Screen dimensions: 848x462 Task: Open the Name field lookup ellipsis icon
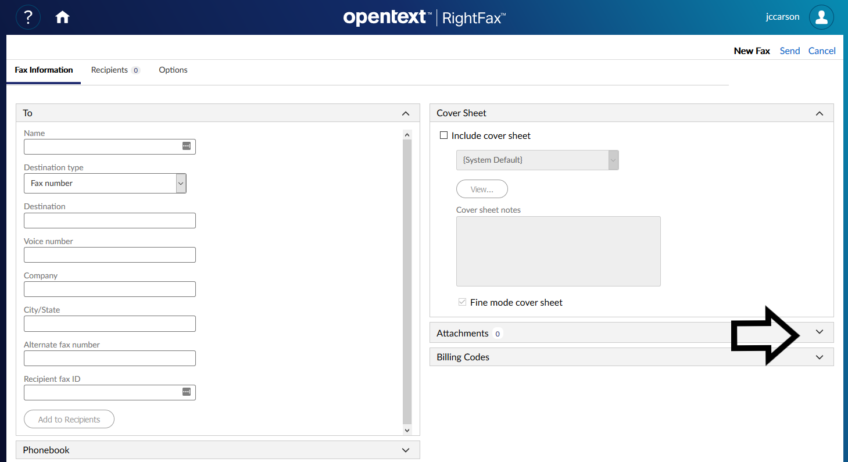tap(187, 146)
